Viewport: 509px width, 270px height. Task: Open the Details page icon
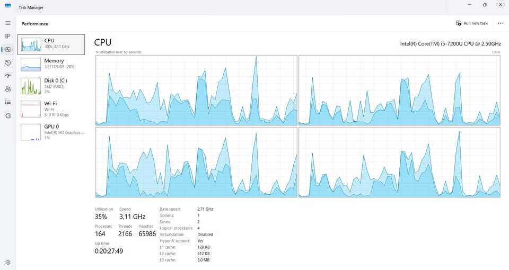pos(8,102)
